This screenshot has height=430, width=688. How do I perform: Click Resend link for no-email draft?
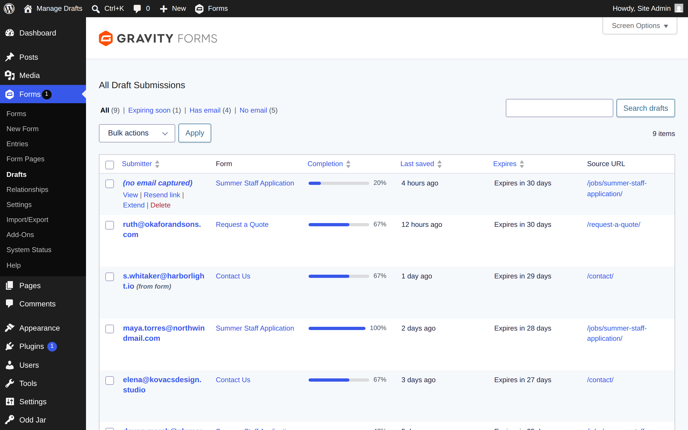162,195
